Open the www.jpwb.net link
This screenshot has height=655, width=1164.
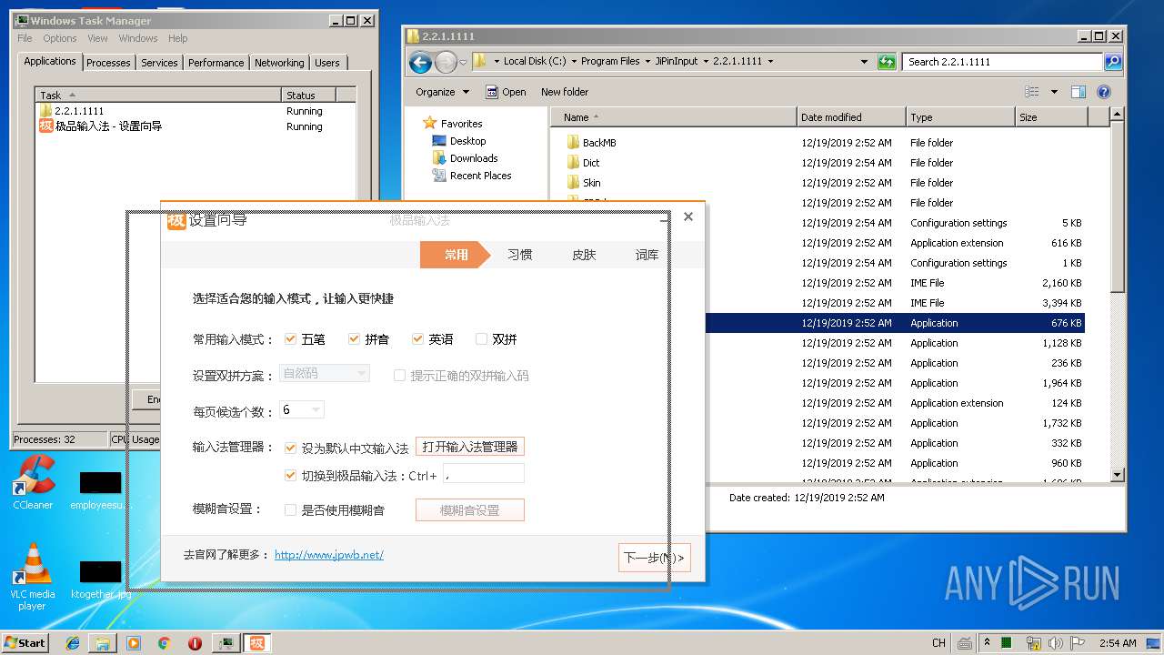click(329, 555)
